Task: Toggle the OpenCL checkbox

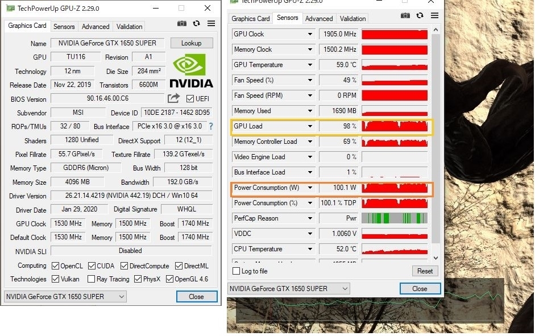Action: [x=55, y=266]
